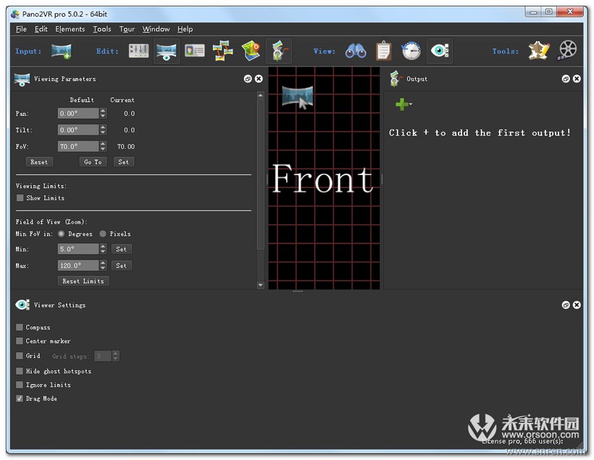This screenshot has width=594, height=460.
Task: Click the Reset button
Action: click(x=39, y=162)
